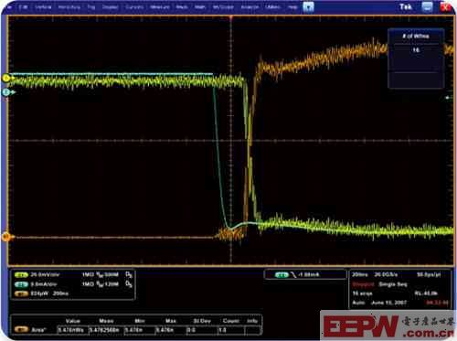Select channel 2 ground reference marker
Screen dimensions: 457x341
point(6,92)
